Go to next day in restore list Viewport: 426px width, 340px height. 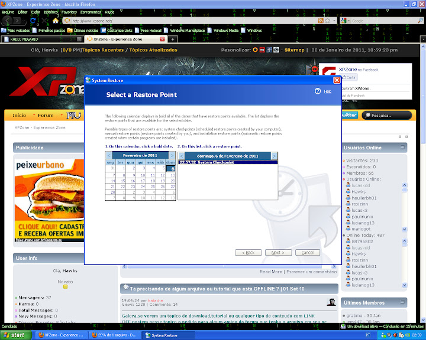[274, 156]
